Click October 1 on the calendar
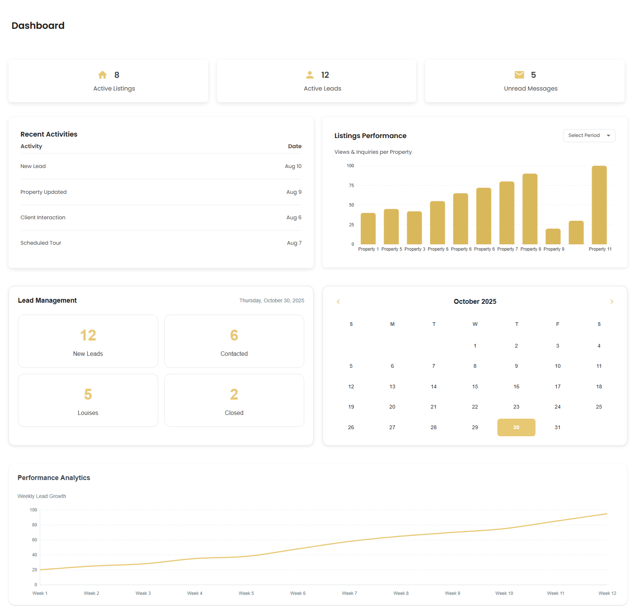Screen dimensions: 640x611 [x=475, y=346]
